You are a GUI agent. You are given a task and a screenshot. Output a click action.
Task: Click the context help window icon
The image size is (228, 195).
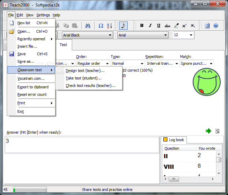(x=207, y=26)
